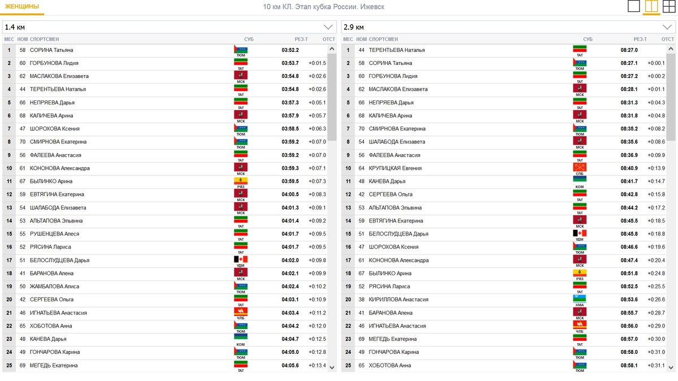The height and width of the screenshot is (381, 678).
Task: Select ЕВТЯГИНА Екатерина in 1.4 км list
Action: coord(57,194)
